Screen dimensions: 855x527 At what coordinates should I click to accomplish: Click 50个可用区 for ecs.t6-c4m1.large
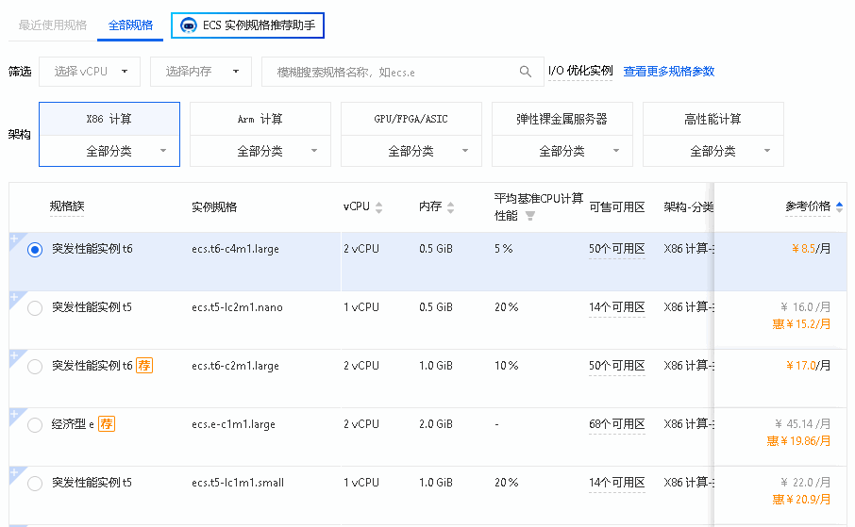[x=616, y=249]
